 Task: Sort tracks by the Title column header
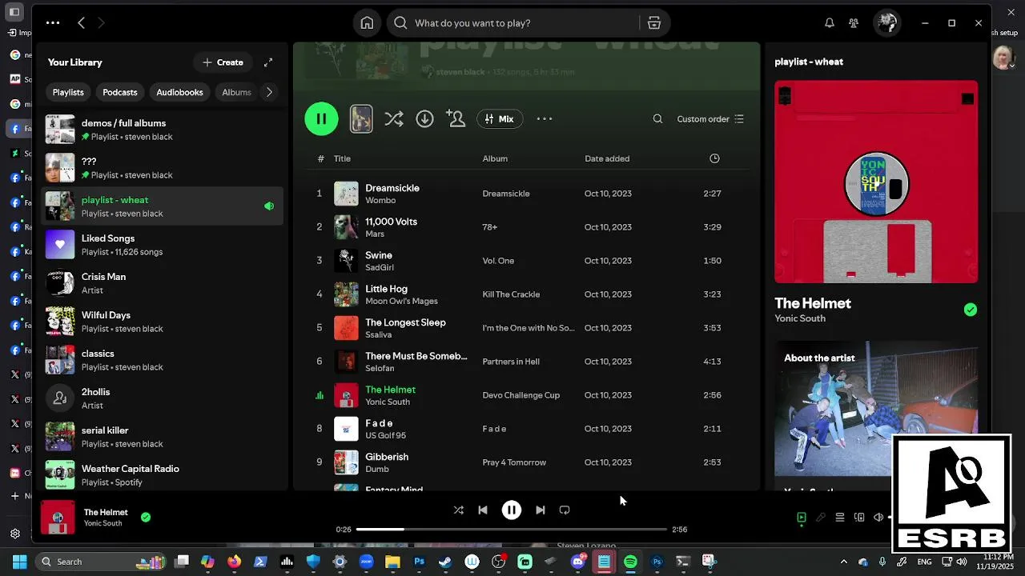pos(342,158)
